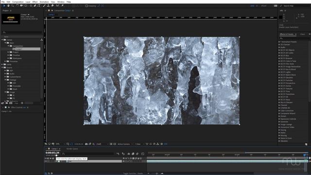Screen dimensions: 311x175
Task: Select the Star shape tool
Action: coord(31,6)
